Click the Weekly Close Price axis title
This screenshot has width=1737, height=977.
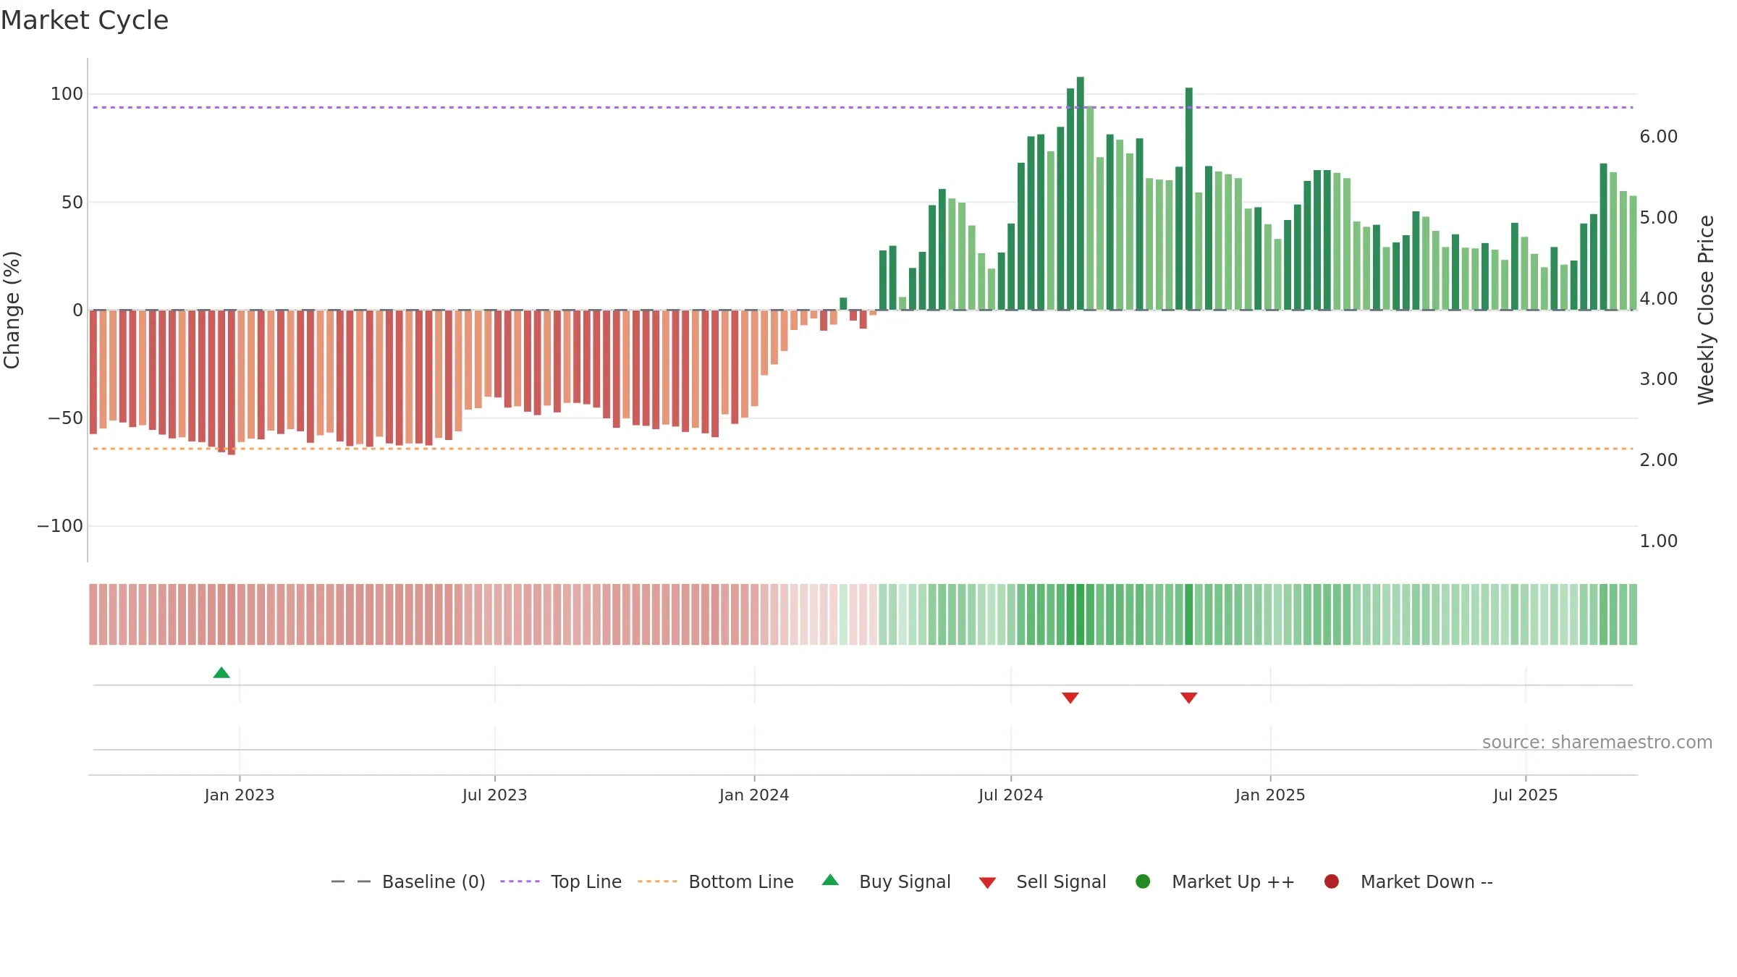(x=1706, y=310)
